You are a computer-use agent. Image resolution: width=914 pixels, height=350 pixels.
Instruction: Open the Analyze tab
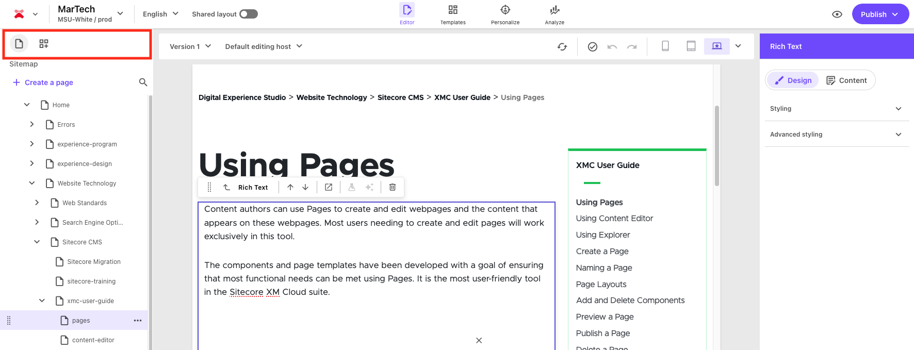pos(554,14)
